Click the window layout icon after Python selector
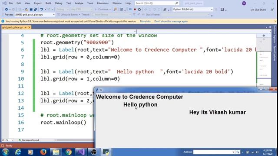 coord(222,10)
